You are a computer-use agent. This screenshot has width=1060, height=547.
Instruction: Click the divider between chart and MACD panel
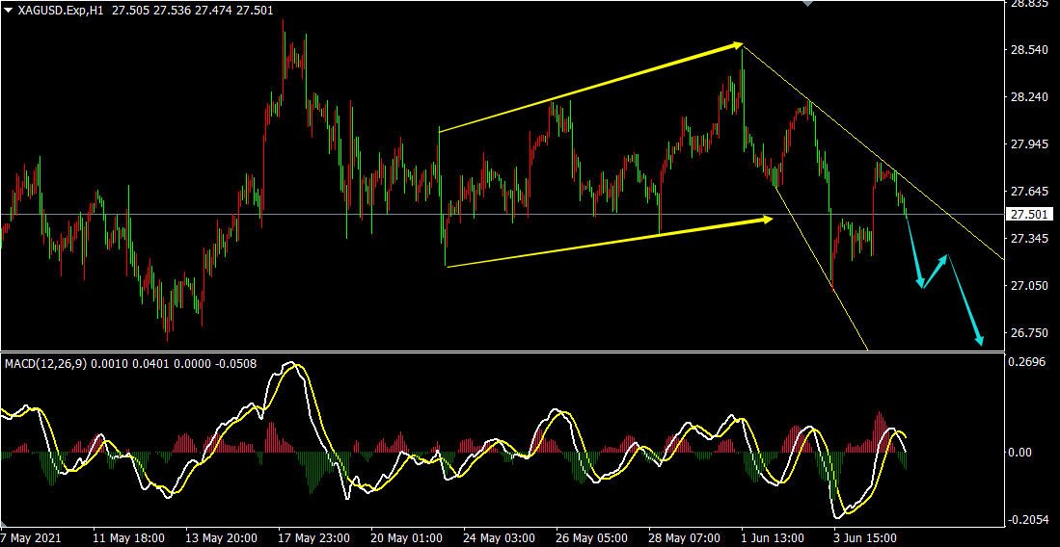coord(502,352)
